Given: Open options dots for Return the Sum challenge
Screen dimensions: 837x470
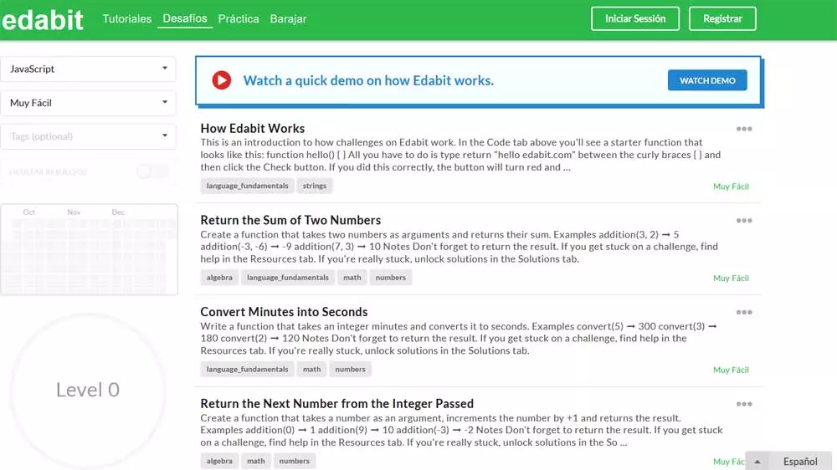Looking at the screenshot, I should click(x=743, y=220).
